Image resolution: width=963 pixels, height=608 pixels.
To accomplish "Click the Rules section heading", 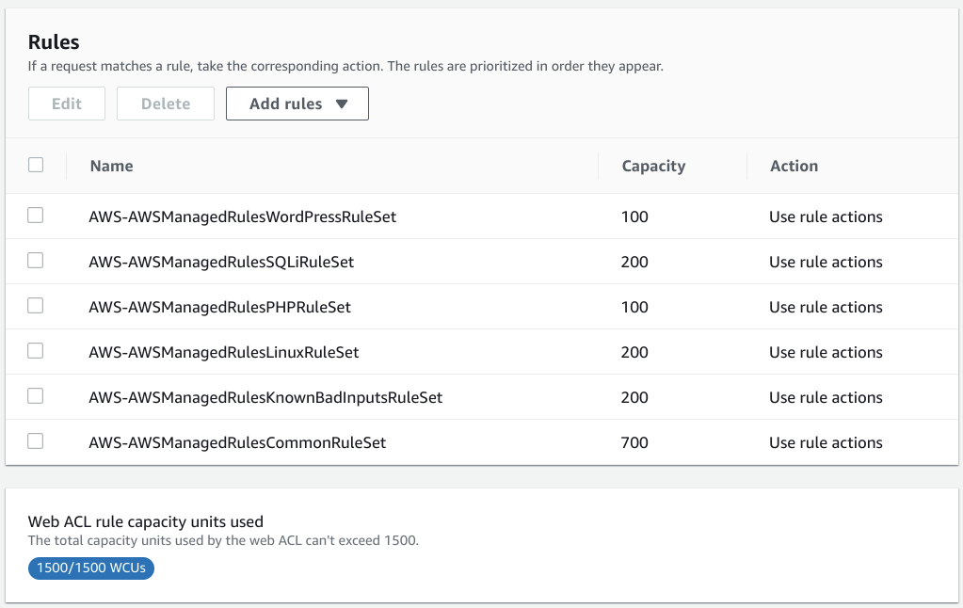I will click(x=54, y=42).
